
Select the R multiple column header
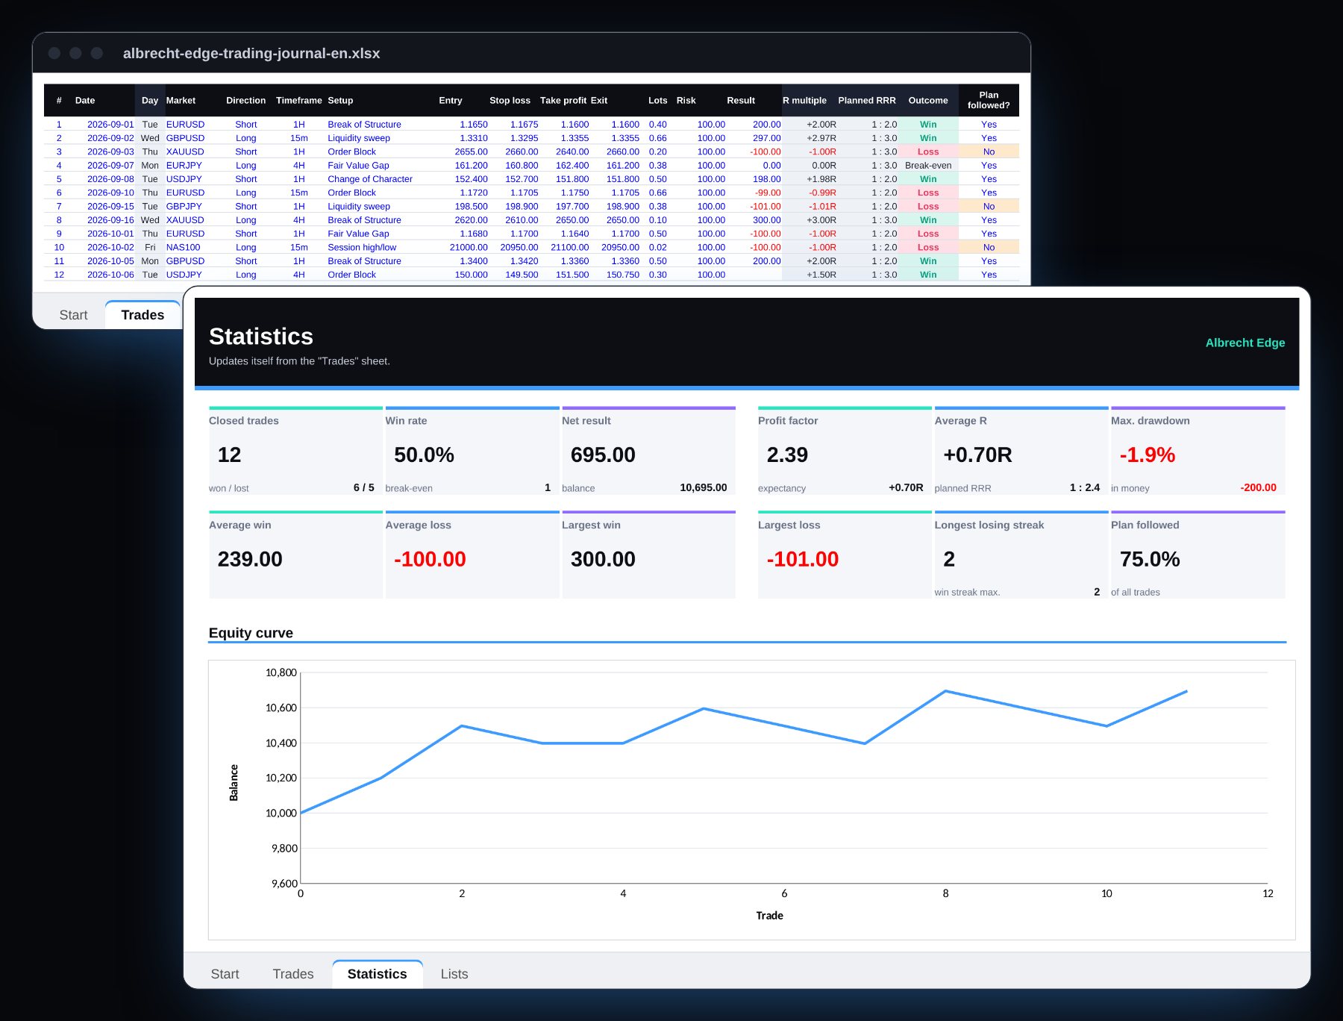click(804, 100)
